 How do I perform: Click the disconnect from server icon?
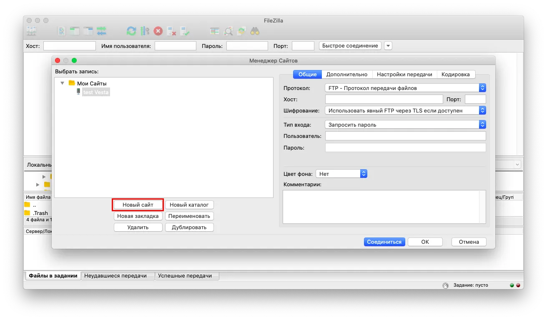coord(171,31)
